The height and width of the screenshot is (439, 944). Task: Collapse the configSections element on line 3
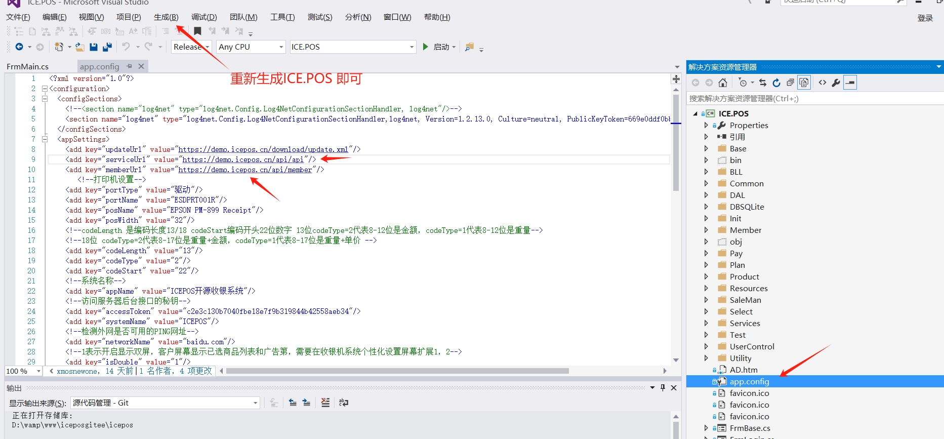[45, 99]
